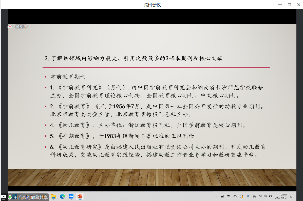Viewport: 303px width, 201px height.
Task: Open Tencent Meeting icon in taskbar
Action: click(71, 196)
